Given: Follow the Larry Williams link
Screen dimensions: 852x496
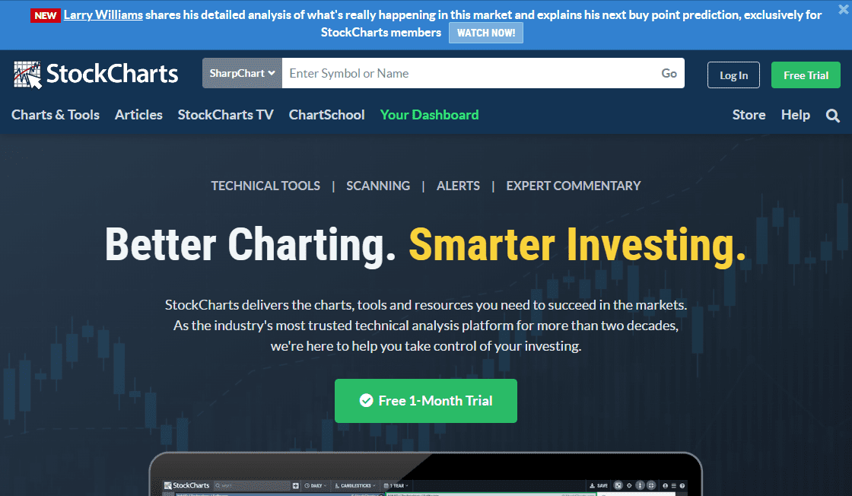Looking at the screenshot, I should [103, 14].
